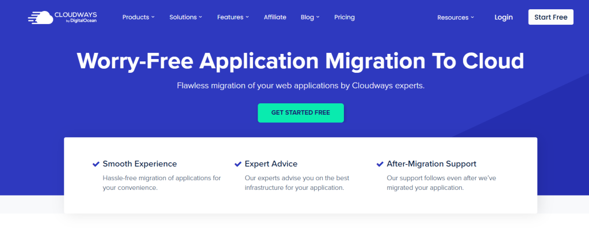
Task: Click the Hassle-free migration description text
Action: (162, 183)
